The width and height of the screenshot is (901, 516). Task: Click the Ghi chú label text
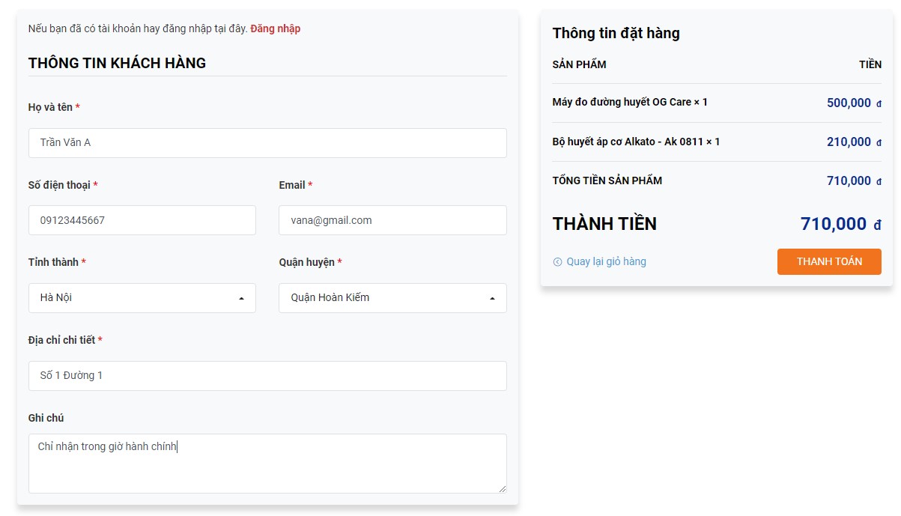click(46, 418)
